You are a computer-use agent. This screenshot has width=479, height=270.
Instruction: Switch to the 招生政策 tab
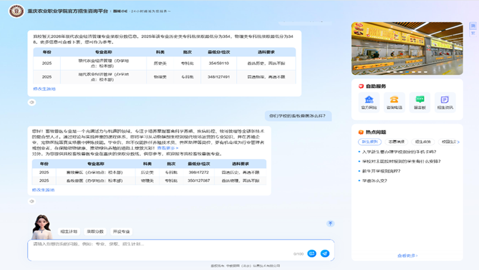coord(423,142)
